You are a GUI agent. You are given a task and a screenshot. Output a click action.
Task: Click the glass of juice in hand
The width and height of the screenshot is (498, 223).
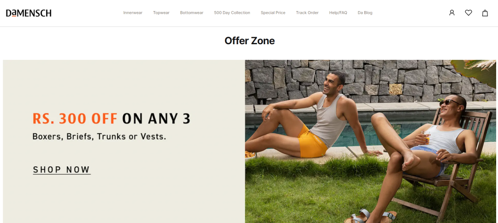tap(426, 137)
